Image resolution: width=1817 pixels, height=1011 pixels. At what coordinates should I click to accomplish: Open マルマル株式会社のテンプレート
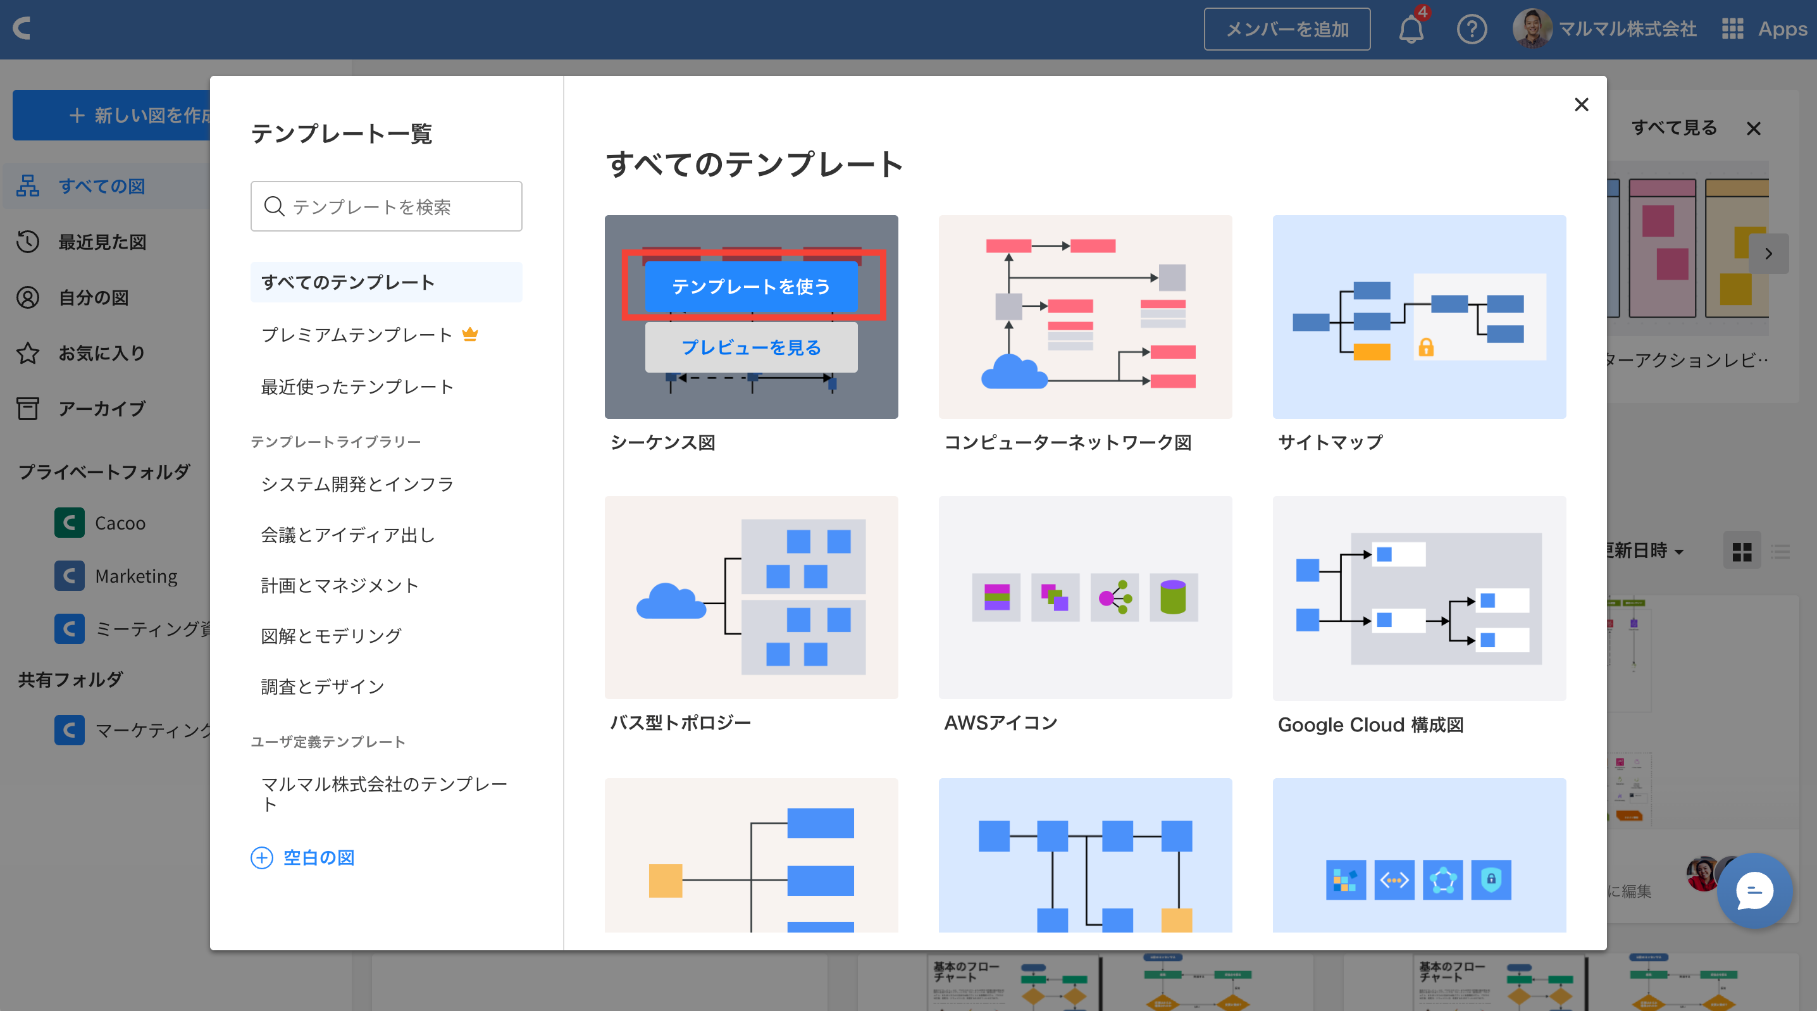click(x=385, y=794)
